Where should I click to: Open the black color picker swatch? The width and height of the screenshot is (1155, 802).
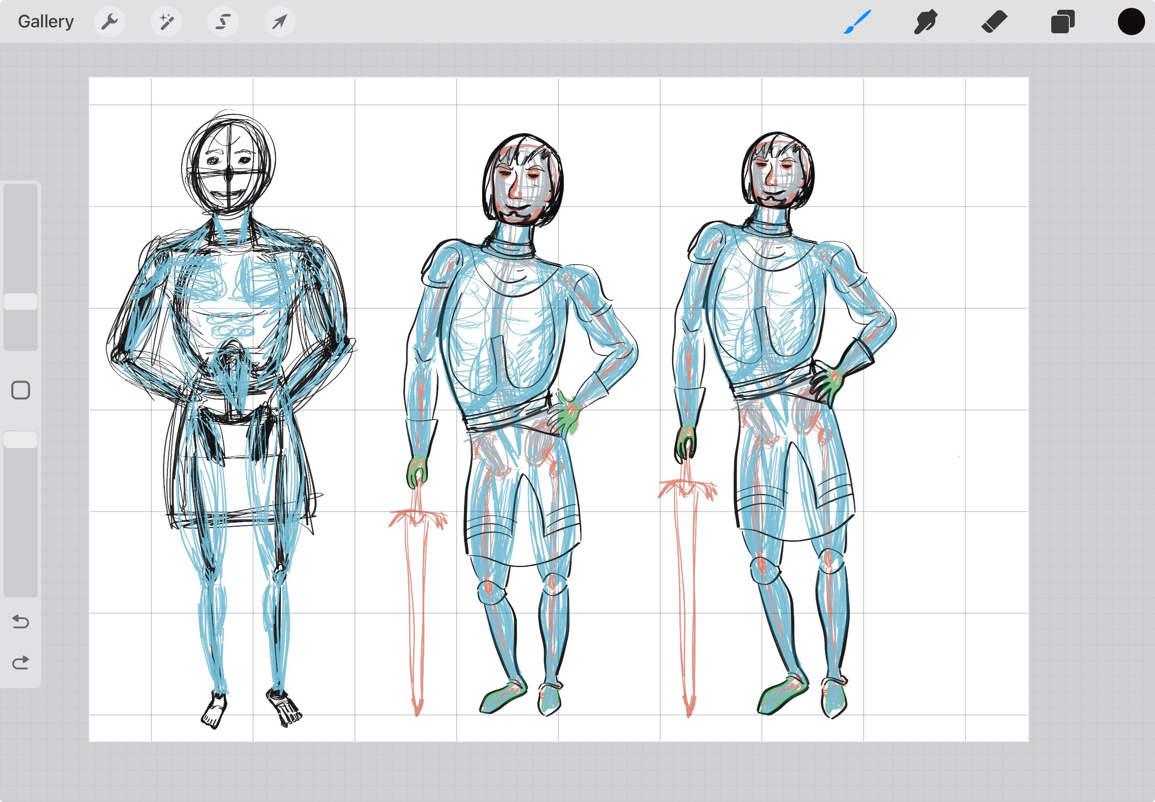(1132, 22)
